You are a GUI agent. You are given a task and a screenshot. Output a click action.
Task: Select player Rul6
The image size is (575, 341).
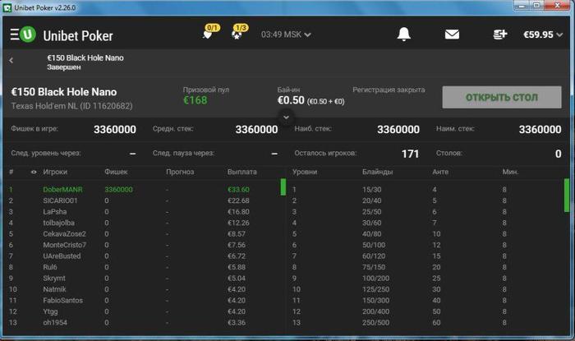50,267
